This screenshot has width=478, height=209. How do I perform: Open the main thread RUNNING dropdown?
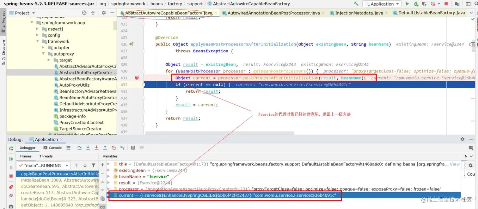[43, 165]
